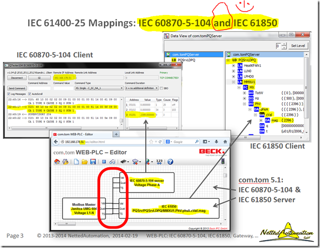320x248 pixels.
Task: Open the gear settings icon in WEB-PLC toolbar
Action: [x=65, y=162]
